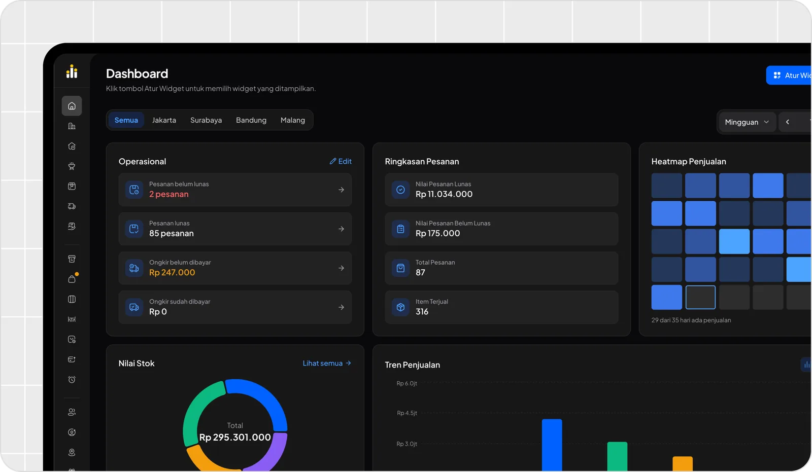Open the Mingguan period dropdown

(x=747, y=122)
